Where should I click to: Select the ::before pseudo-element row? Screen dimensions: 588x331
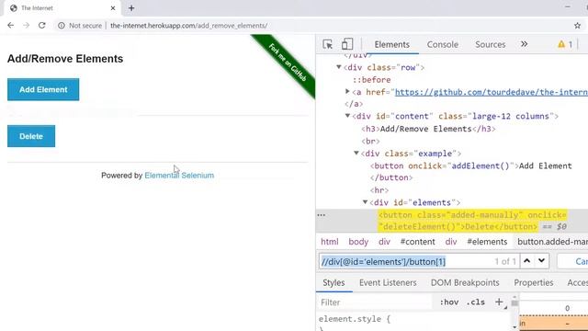coord(371,80)
